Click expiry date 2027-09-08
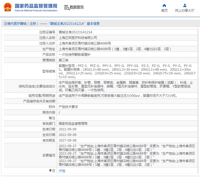200x177 pixels. [67, 140]
